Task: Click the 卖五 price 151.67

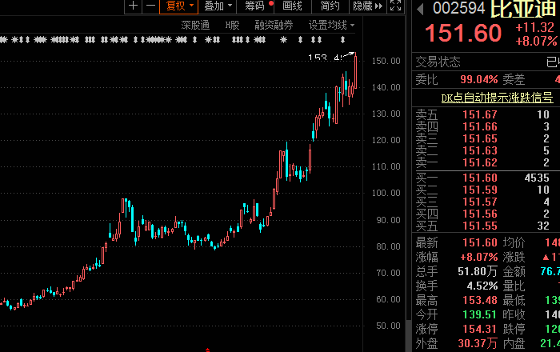Action: point(480,114)
